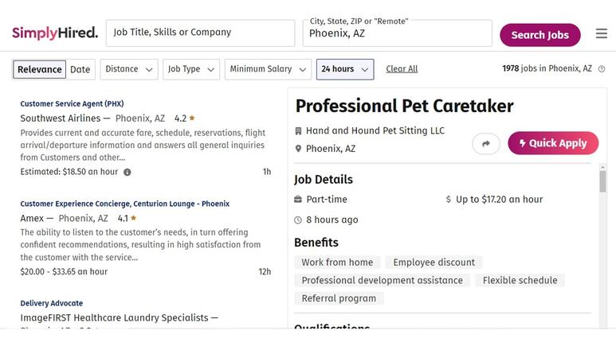Click the clock icon beside 8 hours ago

[298, 220]
